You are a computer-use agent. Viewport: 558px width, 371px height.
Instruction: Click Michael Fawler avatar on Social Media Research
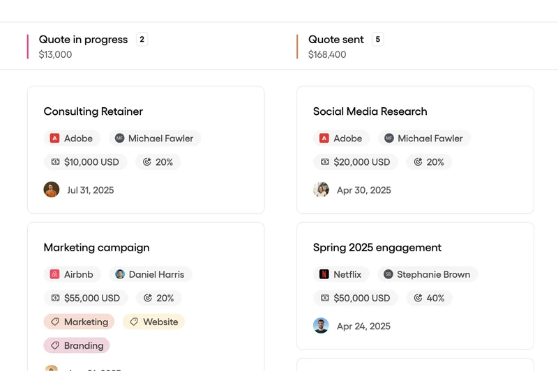[x=389, y=139]
